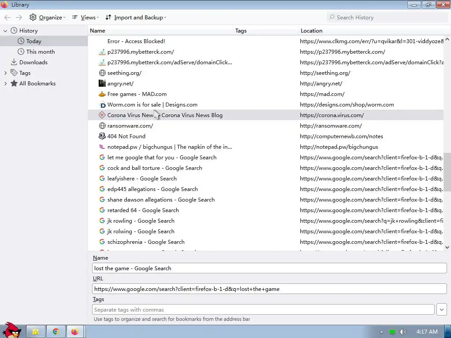Open the Angry Birds start button
This screenshot has width=451, height=338.
[x=12, y=331]
